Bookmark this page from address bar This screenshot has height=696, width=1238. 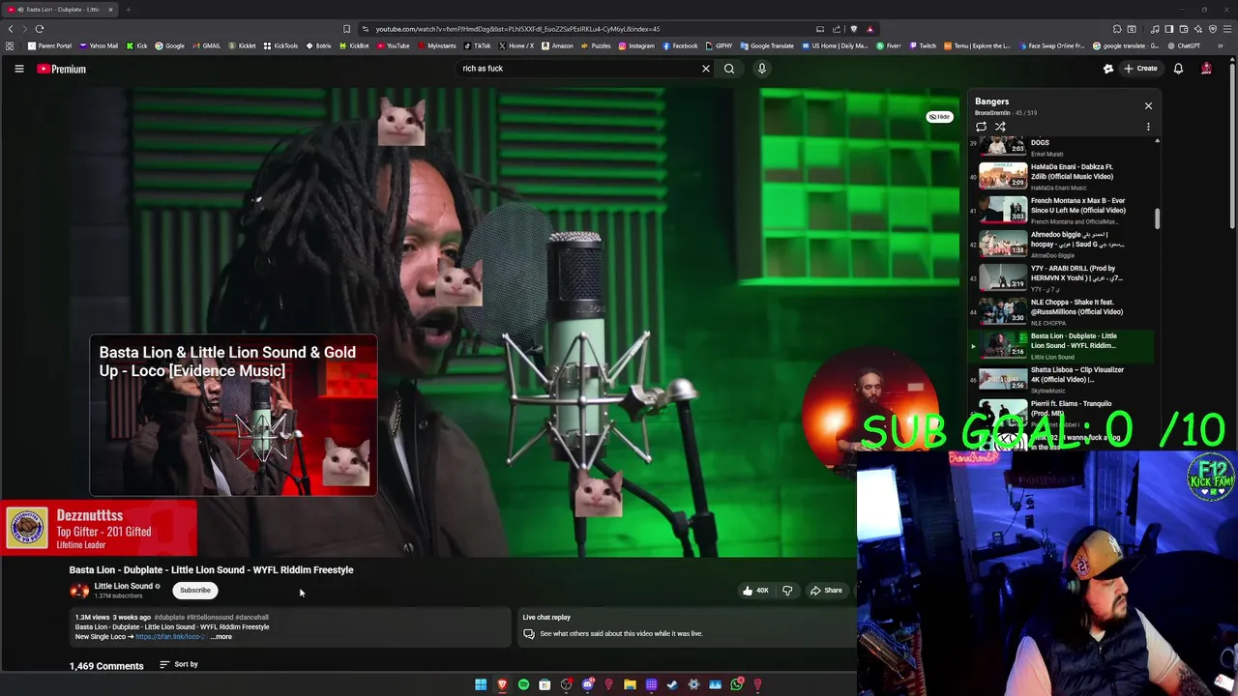tap(346, 29)
